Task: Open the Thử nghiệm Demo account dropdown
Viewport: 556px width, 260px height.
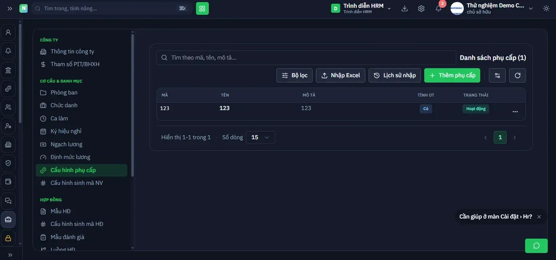Action: coord(492,9)
